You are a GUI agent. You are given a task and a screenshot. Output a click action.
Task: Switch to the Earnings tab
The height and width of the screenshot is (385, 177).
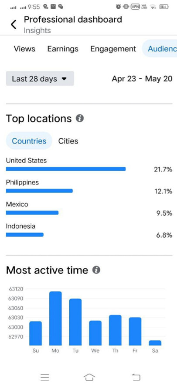(x=63, y=49)
